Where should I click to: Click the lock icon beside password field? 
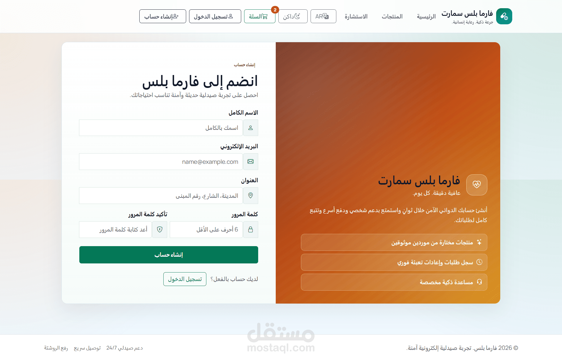point(251,229)
